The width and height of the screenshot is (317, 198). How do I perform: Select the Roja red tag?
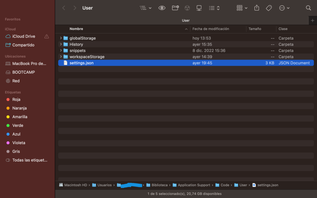[x=16, y=99]
